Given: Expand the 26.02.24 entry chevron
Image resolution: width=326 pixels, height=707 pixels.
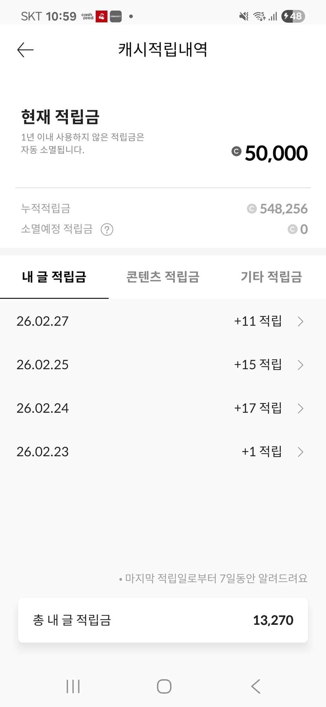Looking at the screenshot, I should coord(300,409).
